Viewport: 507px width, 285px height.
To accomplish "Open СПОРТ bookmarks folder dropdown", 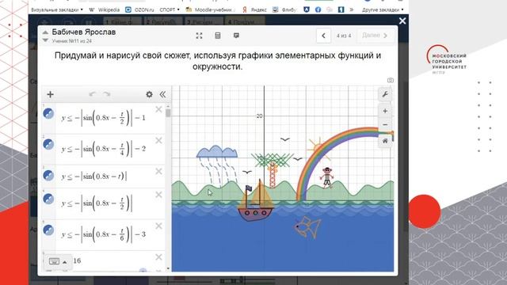I will click(x=170, y=9).
